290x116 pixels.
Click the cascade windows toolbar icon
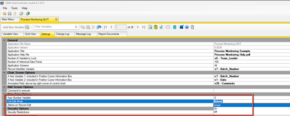coord(22,14)
